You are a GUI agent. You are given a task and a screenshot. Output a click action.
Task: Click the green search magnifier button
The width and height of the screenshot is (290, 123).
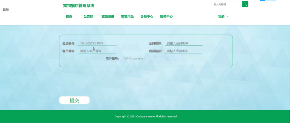point(245,4)
